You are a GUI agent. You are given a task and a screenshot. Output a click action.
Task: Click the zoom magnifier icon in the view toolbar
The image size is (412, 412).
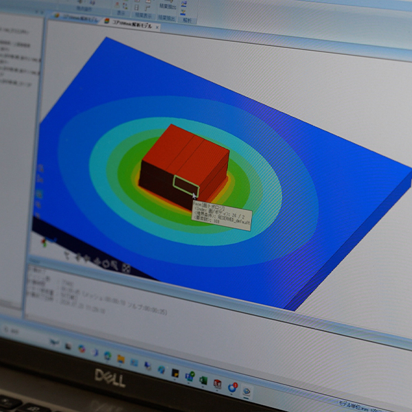click(115, 265)
